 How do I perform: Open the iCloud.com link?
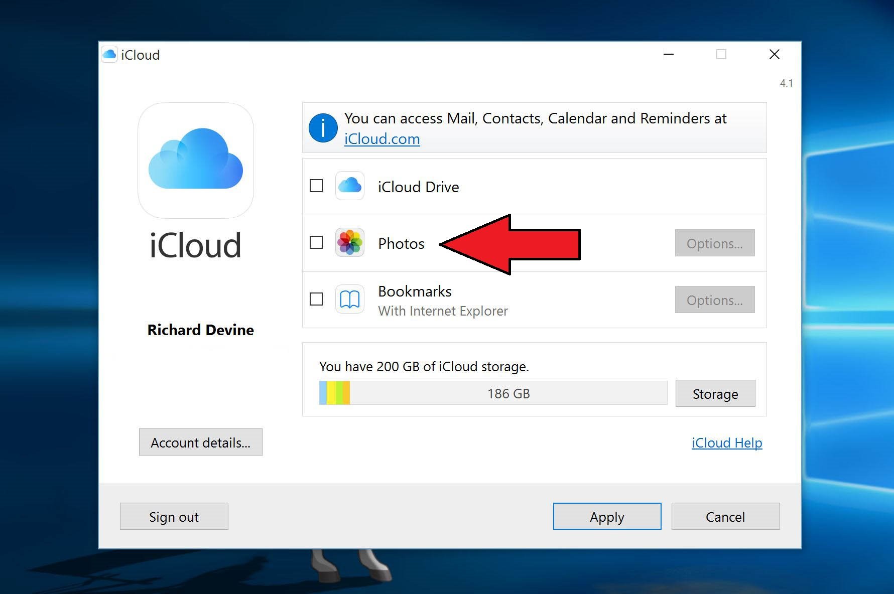[382, 139]
